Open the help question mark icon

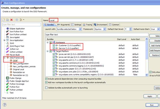[5, 105]
